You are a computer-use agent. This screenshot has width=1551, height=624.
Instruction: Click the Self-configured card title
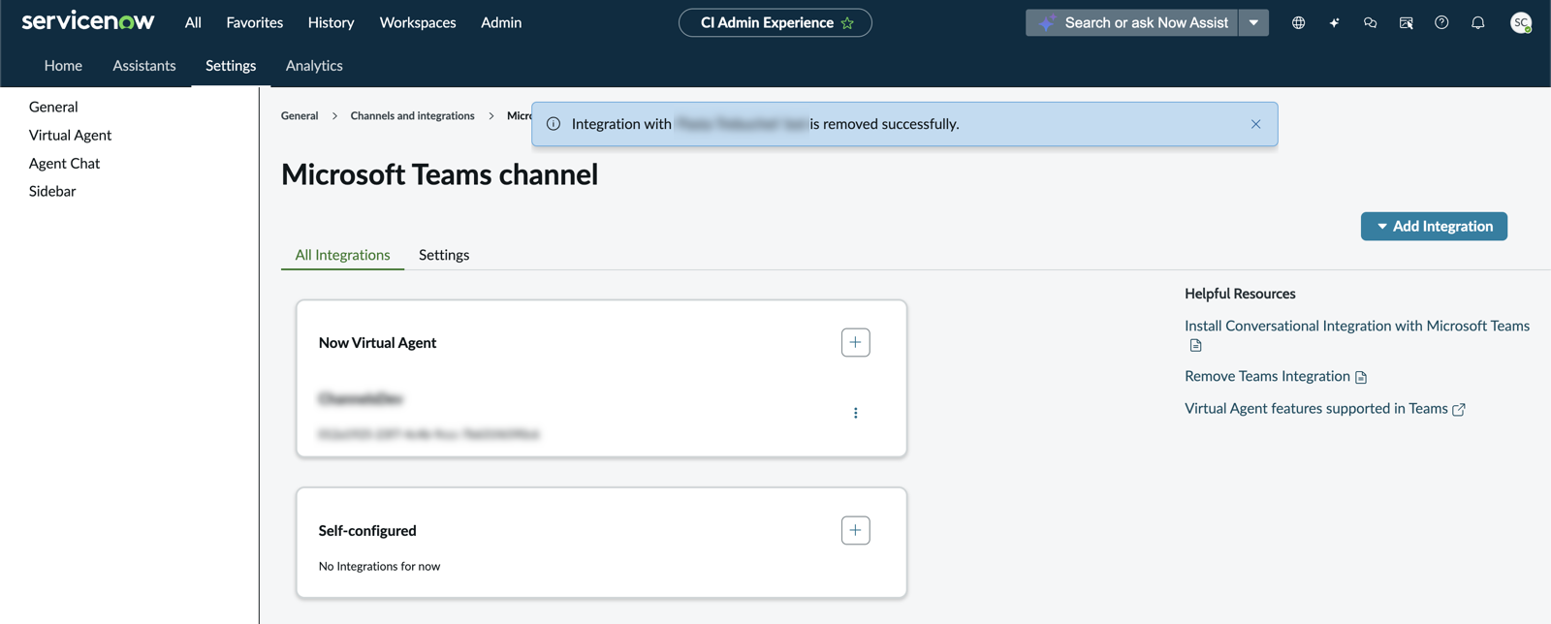click(x=367, y=531)
